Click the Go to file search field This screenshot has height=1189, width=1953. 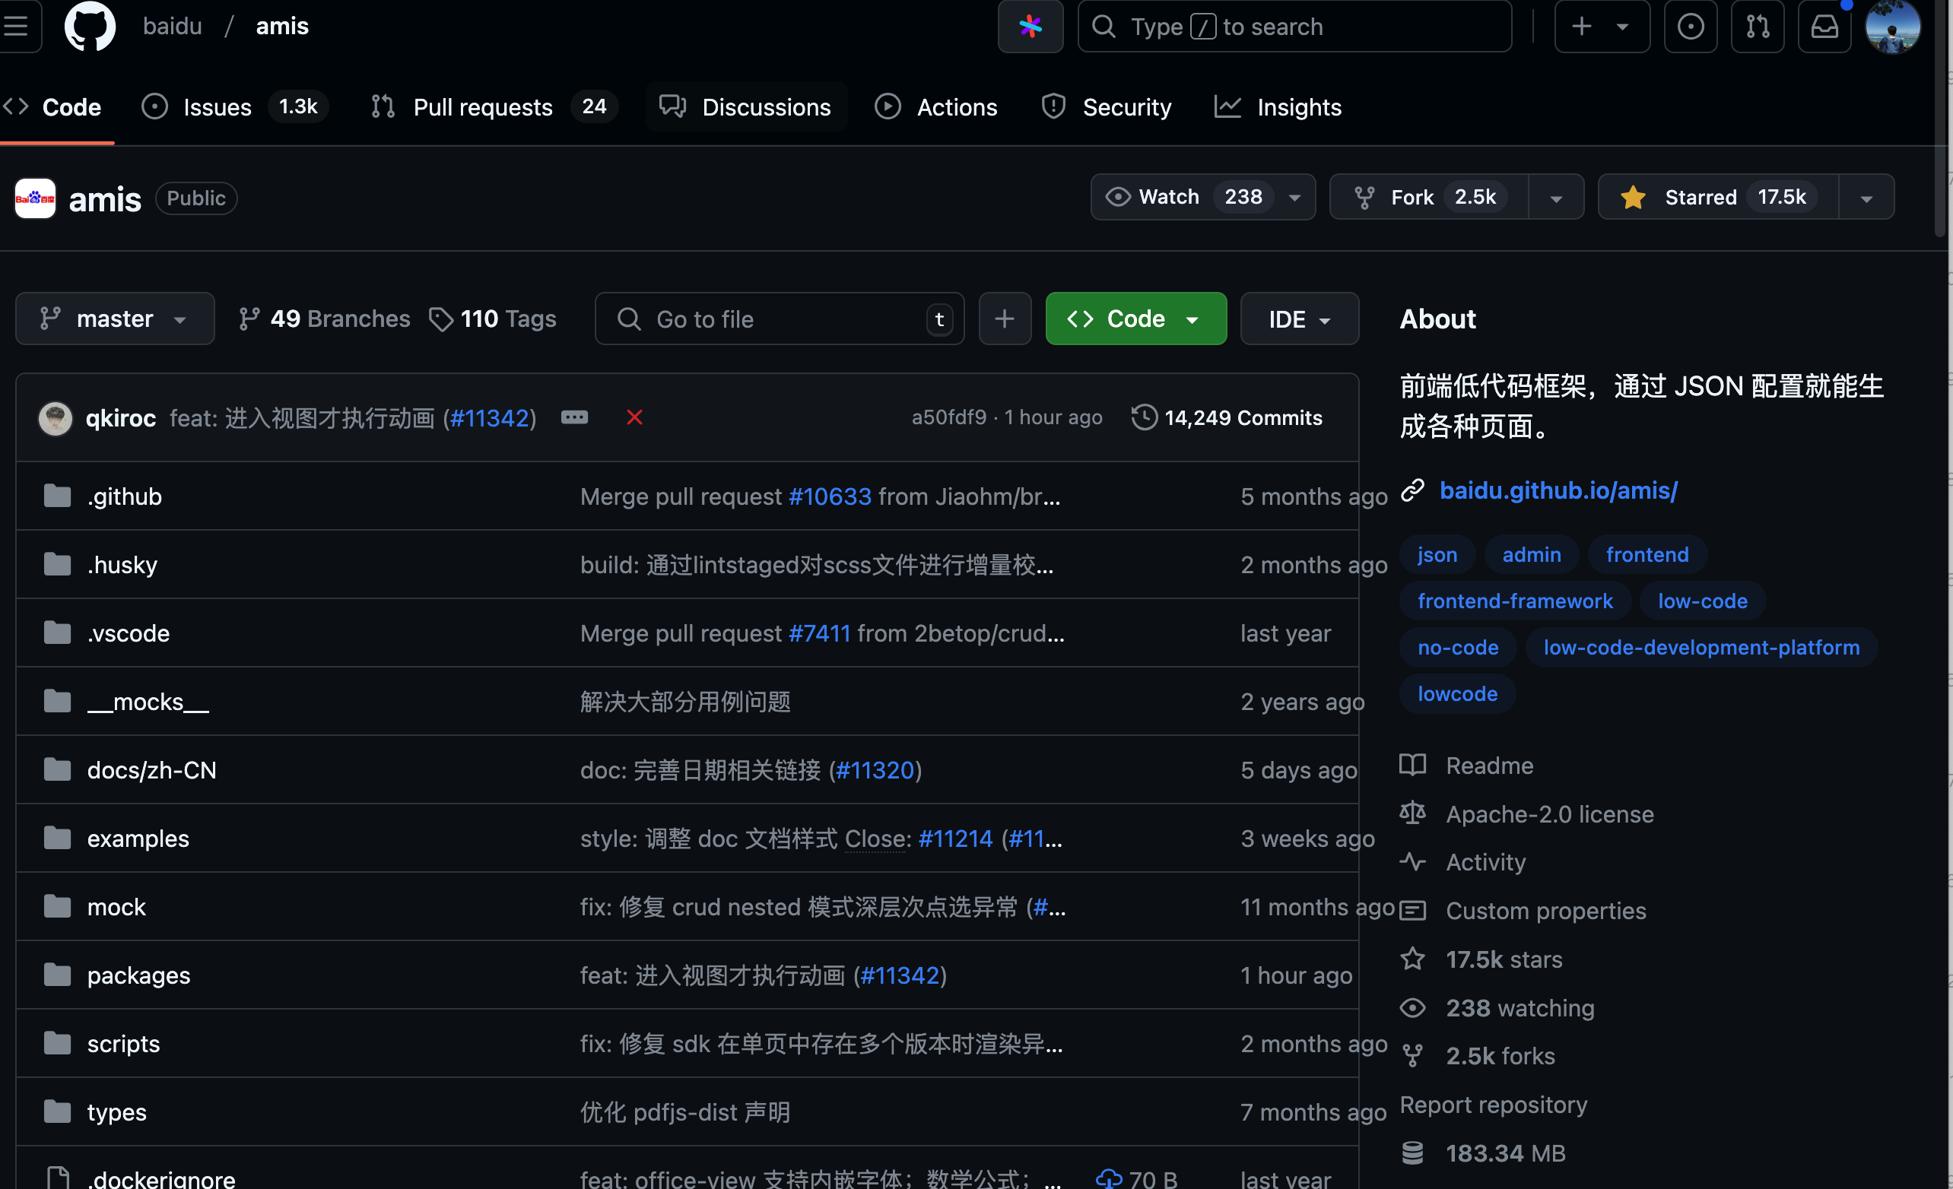[780, 319]
